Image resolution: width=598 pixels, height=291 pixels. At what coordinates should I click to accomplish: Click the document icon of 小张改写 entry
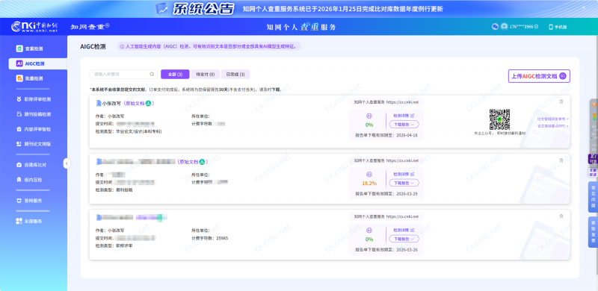tap(99, 103)
